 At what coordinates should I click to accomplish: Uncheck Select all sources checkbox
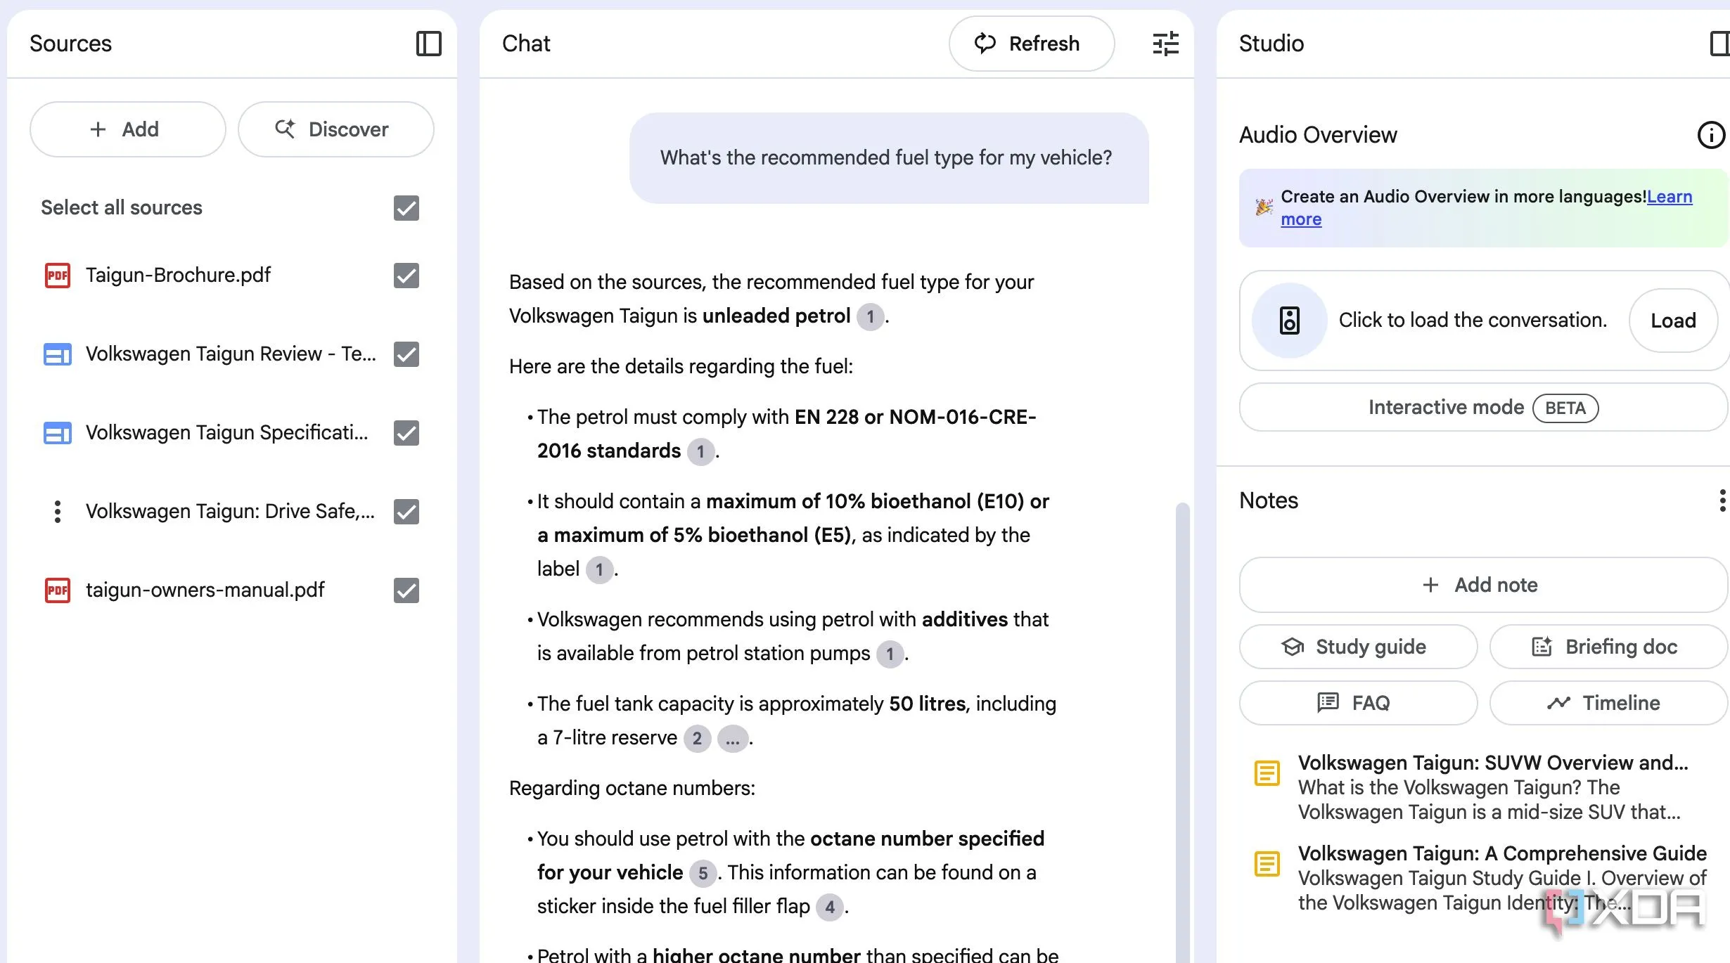(x=406, y=208)
